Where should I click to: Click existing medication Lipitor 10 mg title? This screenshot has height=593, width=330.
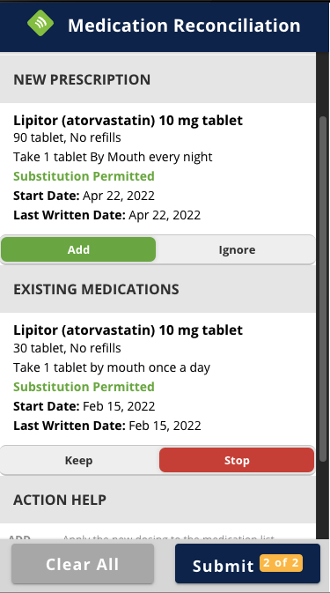pyautogui.click(x=128, y=330)
